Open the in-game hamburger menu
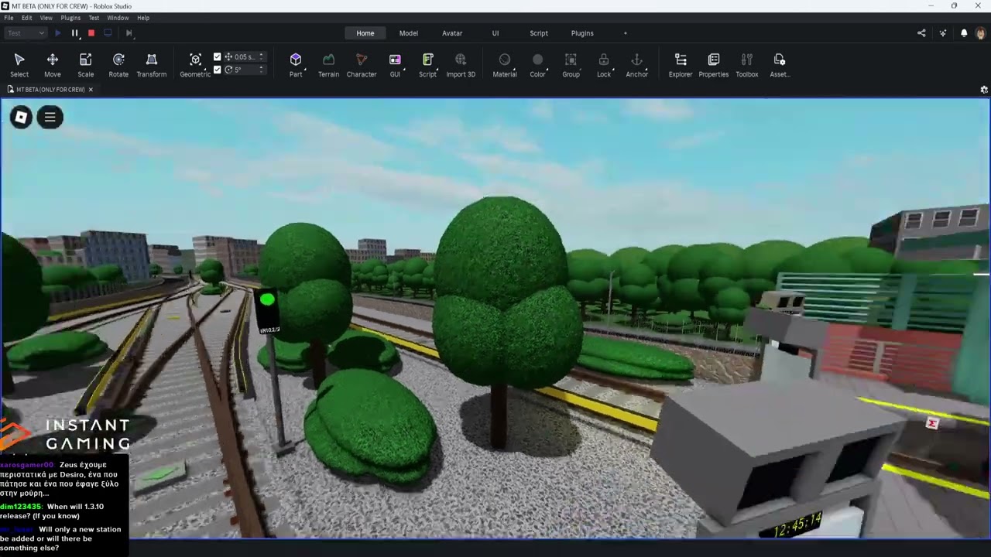 coord(50,118)
